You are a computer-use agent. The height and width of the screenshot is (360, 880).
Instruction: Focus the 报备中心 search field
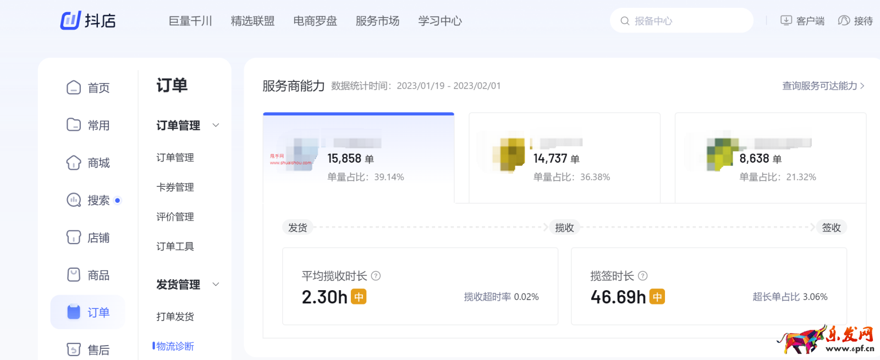(681, 21)
